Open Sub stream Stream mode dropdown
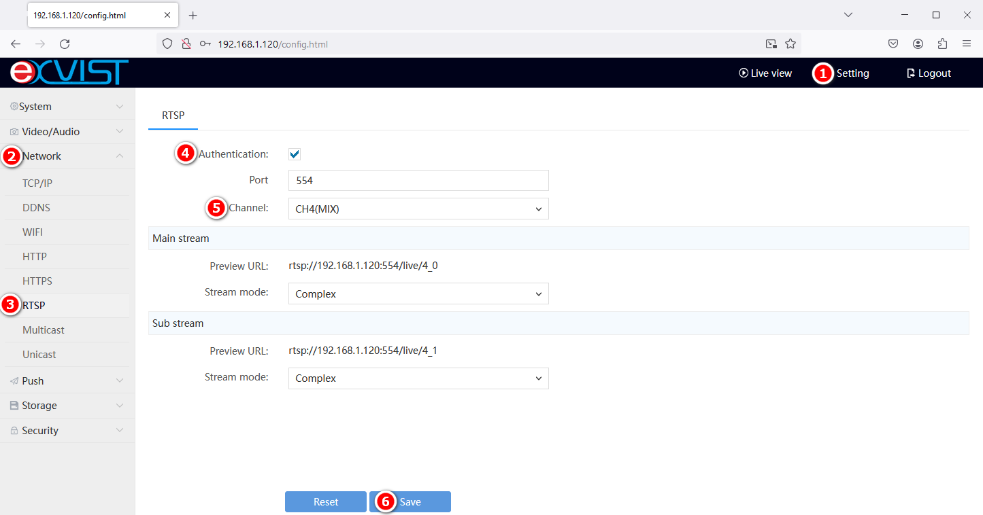The height and width of the screenshot is (515, 983). point(418,378)
